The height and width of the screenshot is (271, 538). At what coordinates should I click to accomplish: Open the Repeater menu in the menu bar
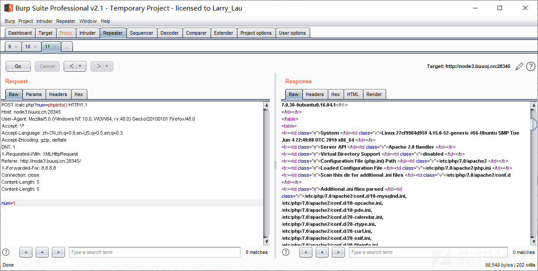coord(66,21)
